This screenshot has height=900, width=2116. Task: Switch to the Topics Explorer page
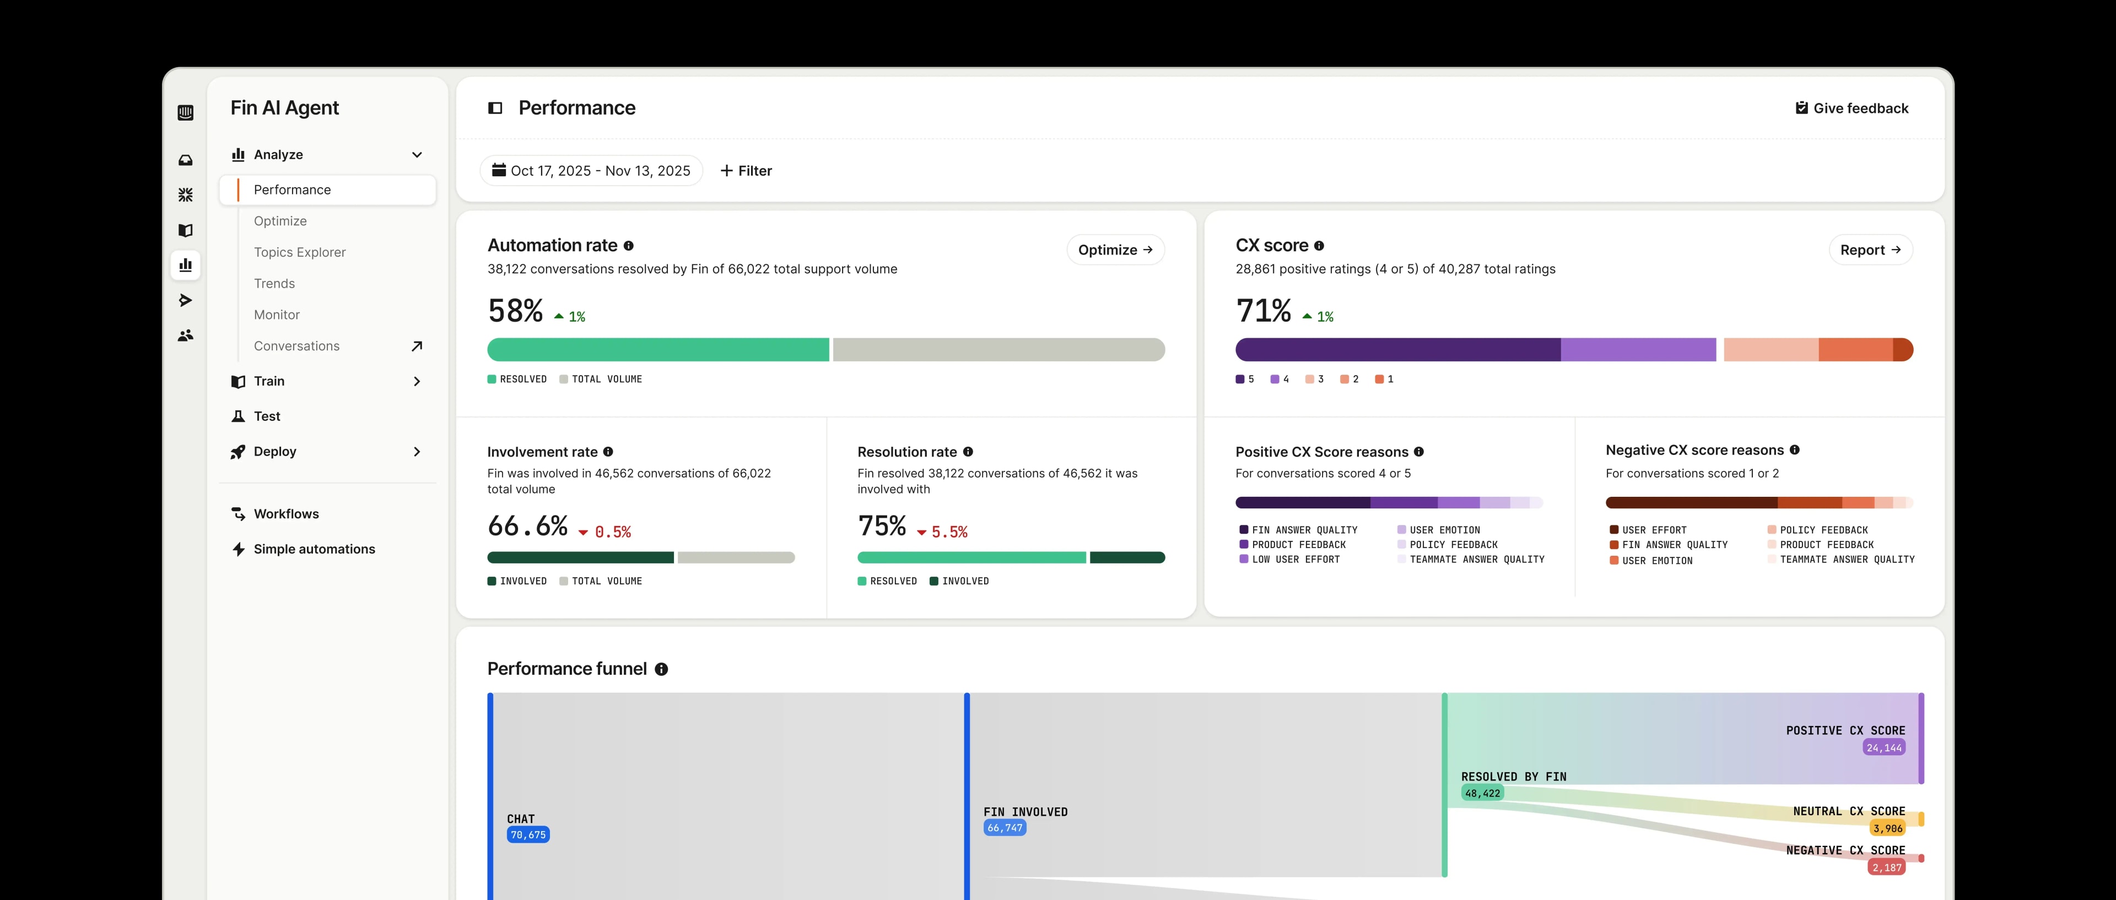(x=300, y=252)
